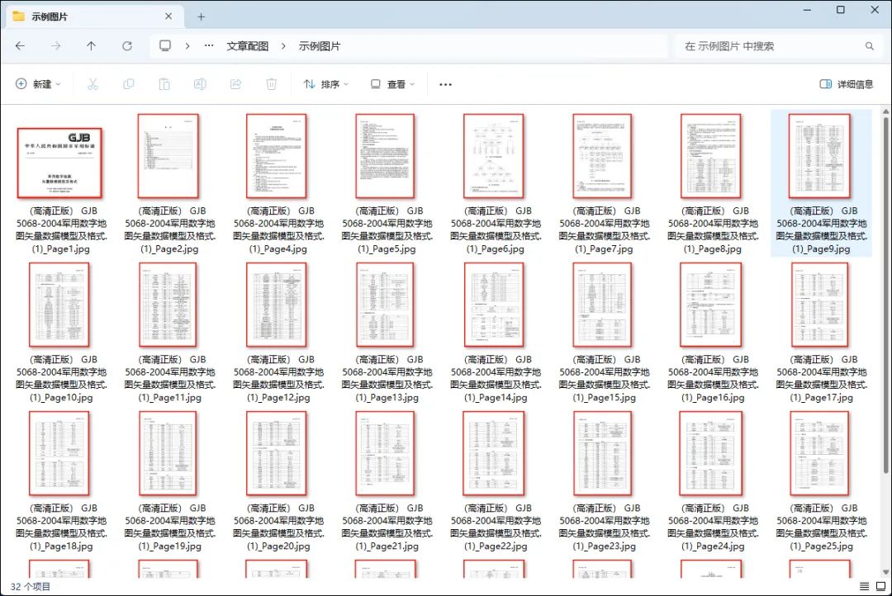Click the file name ending Page22.jpg
The image size is (892, 596).
click(496, 527)
